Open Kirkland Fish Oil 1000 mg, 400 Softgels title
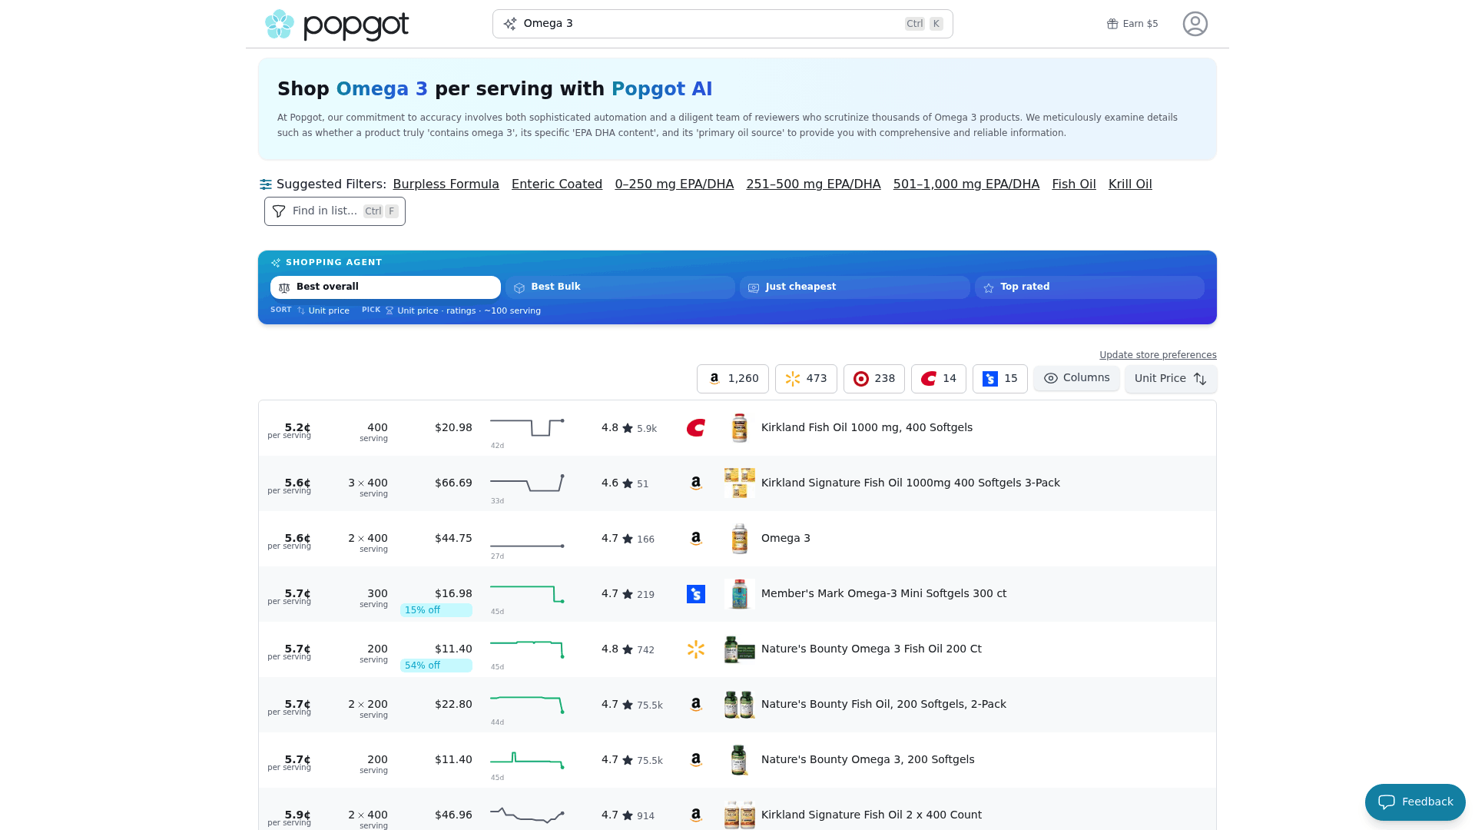1475x830 pixels. pos(867,428)
